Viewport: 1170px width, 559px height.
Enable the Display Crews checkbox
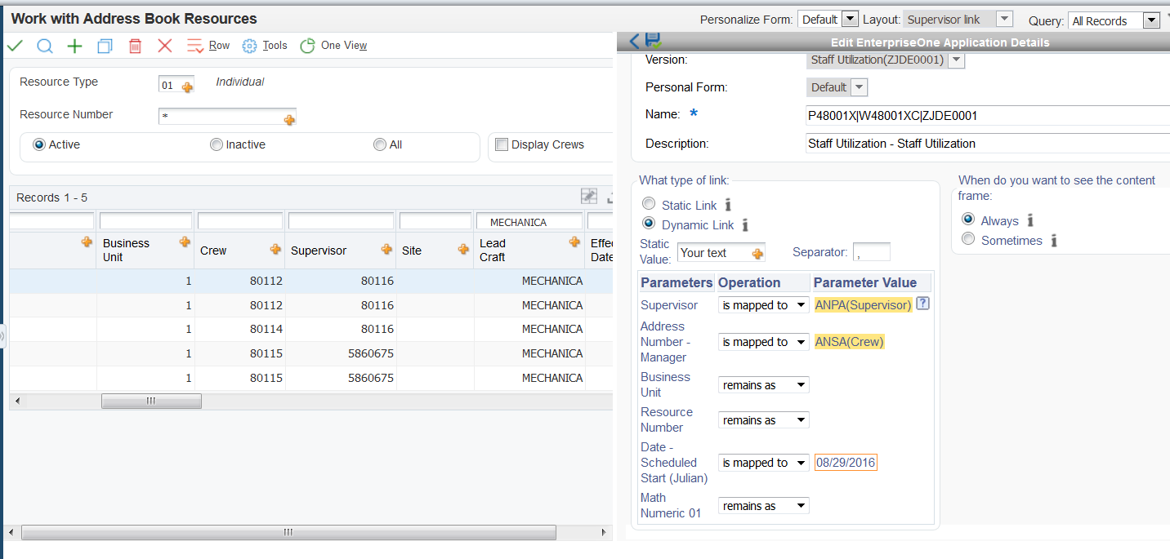[x=502, y=144]
